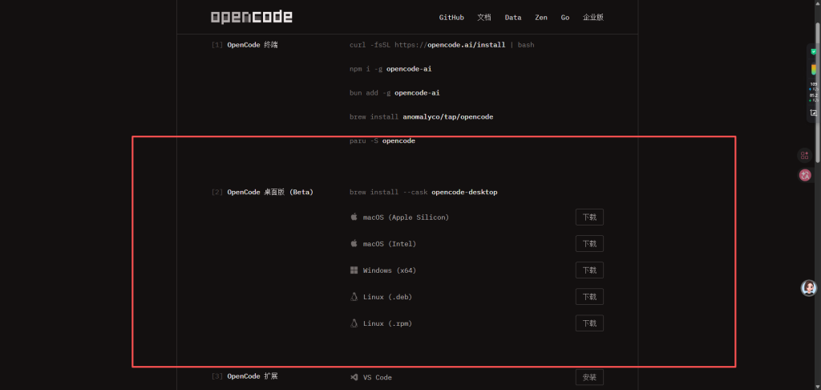Click the pink apps grid floating icon

(x=804, y=155)
